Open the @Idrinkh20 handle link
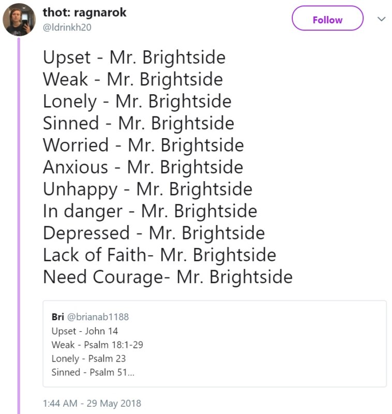Screen dimensions: 392x414 click(x=67, y=27)
